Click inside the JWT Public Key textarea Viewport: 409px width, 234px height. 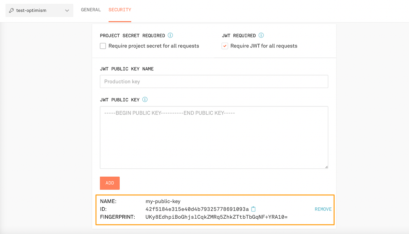click(214, 137)
